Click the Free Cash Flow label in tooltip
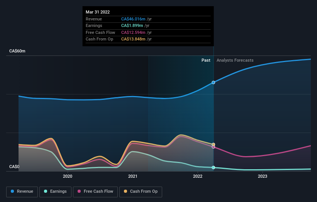The width and height of the screenshot is (317, 202). [x=100, y=32]
